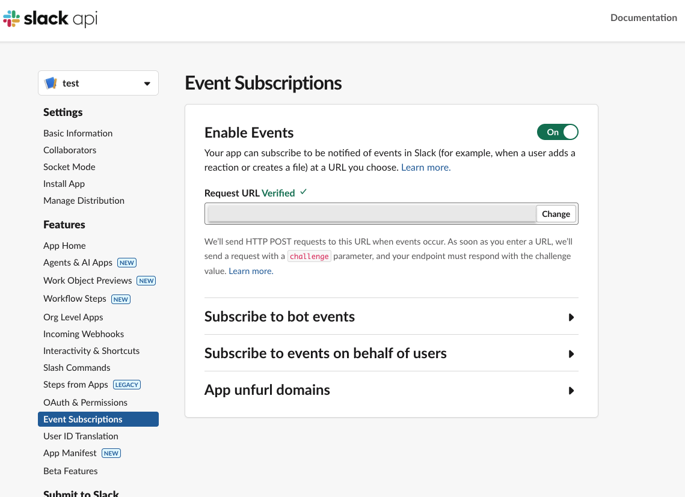Image resolution: width=685 pixels, height=497 pixels.
Task: Click the NEW badge beside Agents & AI Apps
Action: pos(127,263)
